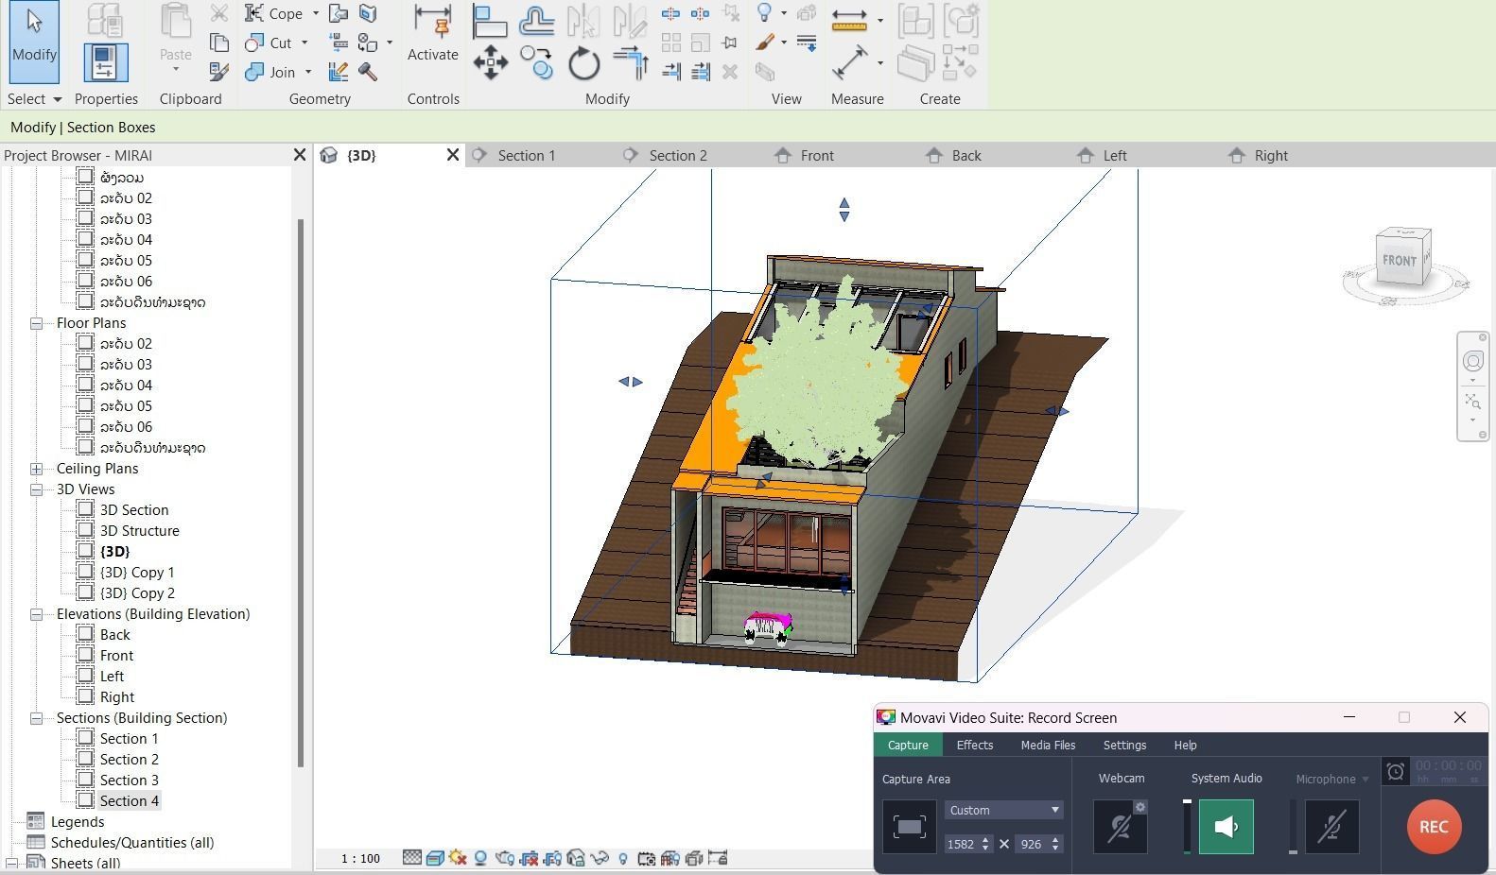Select the Paint tool hammer icon
Viewport: 1496px width, 875px height.
(x=368, y=72)
